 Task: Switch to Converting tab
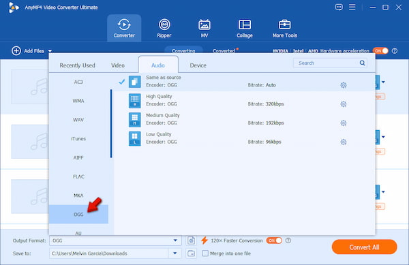pyautogui.click(x=183, y=50)
